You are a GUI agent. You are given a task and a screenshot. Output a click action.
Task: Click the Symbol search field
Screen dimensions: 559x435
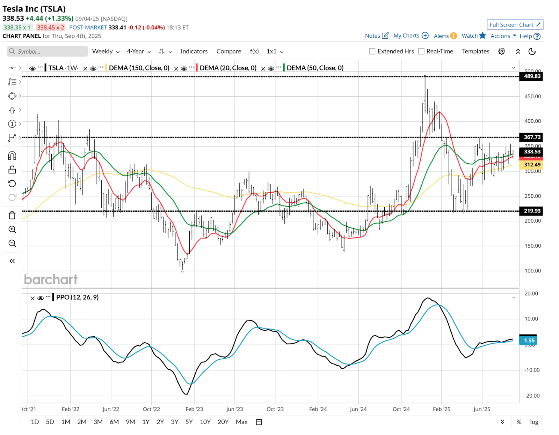coord(47,51)
